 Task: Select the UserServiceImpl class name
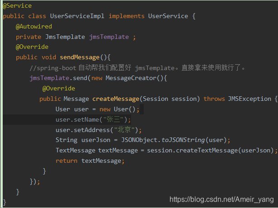(77, 16)
